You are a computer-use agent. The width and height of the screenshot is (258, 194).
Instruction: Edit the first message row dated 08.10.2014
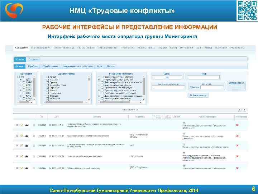22,125
